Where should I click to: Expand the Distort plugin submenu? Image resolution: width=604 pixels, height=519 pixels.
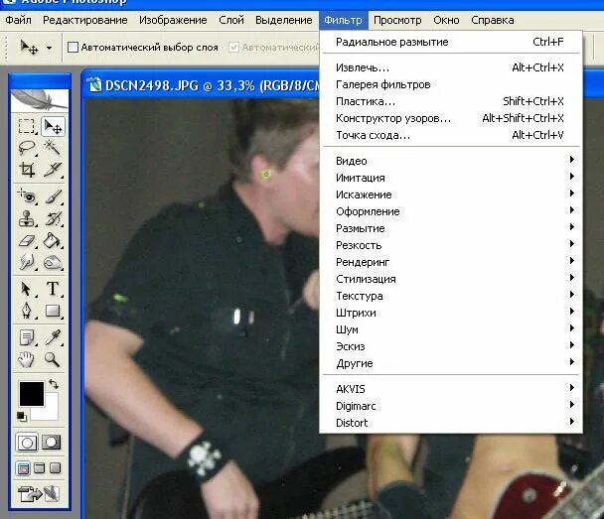coord(451,423)
